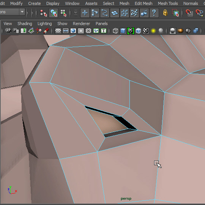Open the Mesh menu

click(x=125, y=3)
